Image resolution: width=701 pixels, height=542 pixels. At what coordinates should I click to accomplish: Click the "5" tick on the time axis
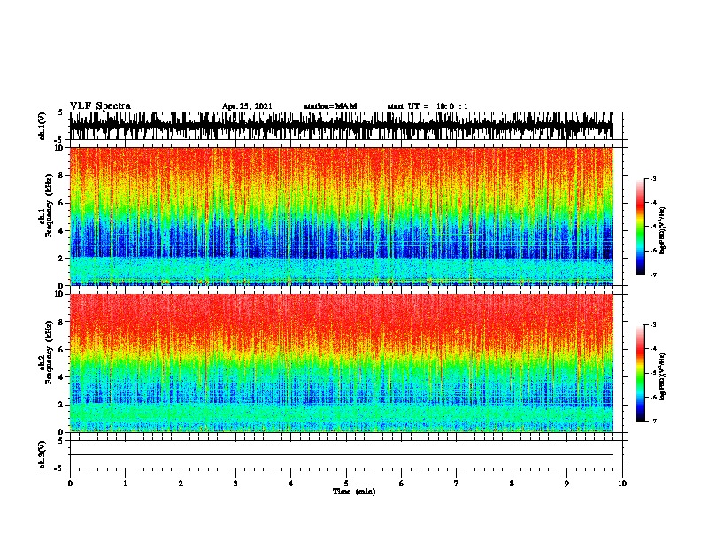tap(346, 484)
